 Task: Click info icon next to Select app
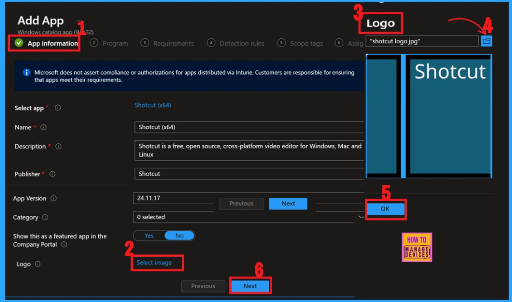click(x=58, y=108)
